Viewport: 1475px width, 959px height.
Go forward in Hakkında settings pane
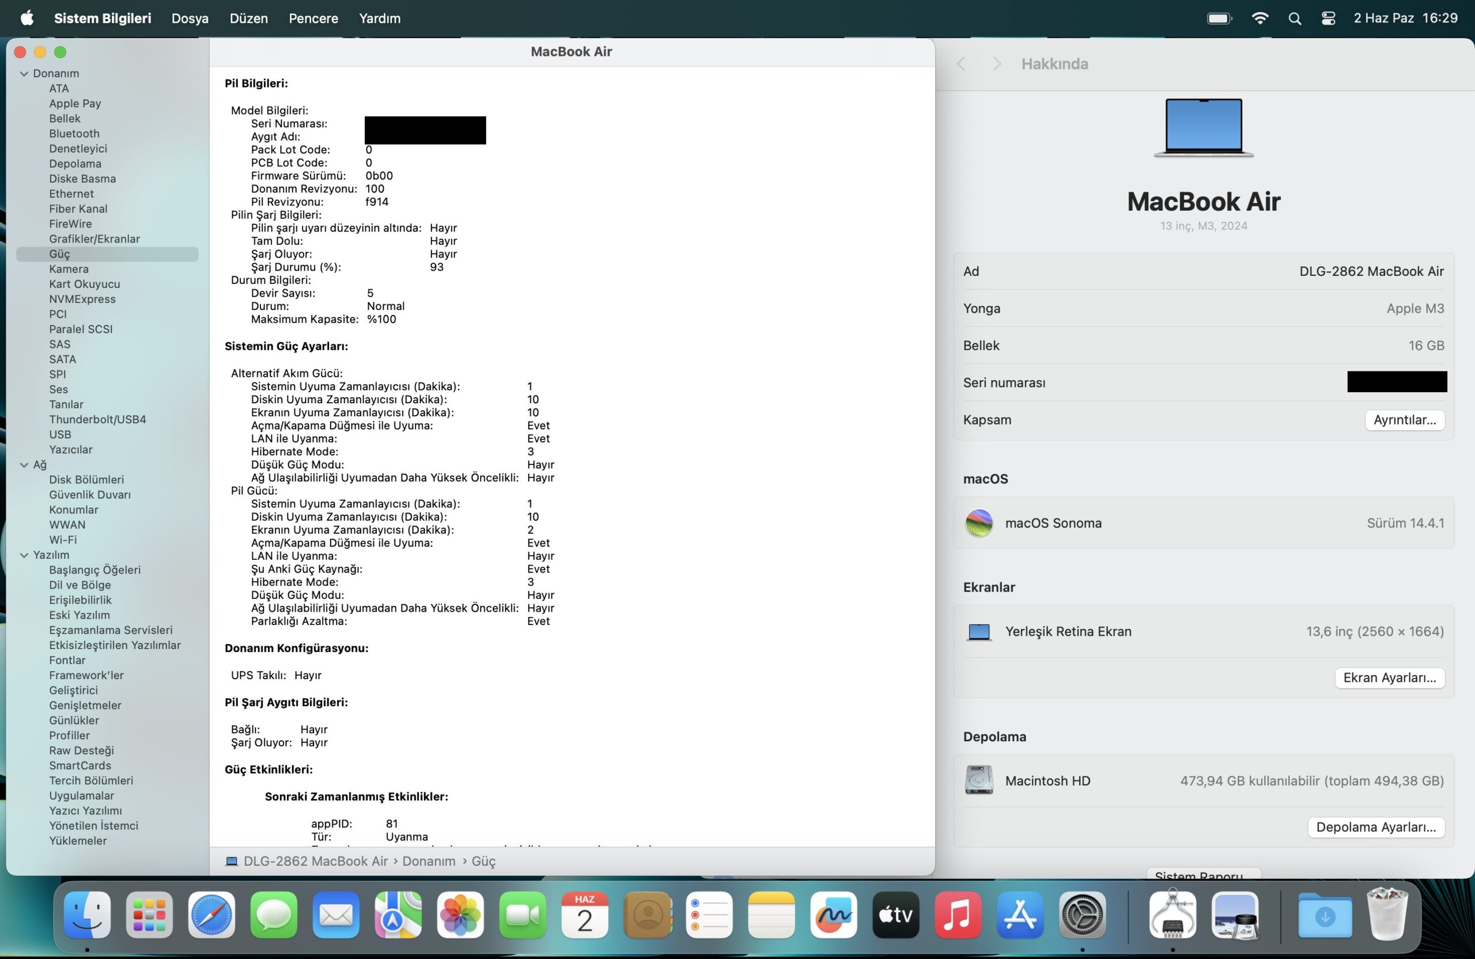click(997, 64)
